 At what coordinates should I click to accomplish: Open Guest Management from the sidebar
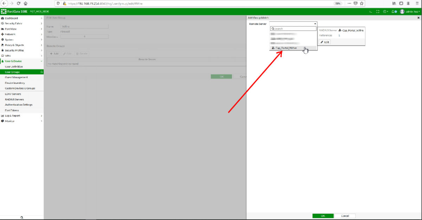[16, 77]
